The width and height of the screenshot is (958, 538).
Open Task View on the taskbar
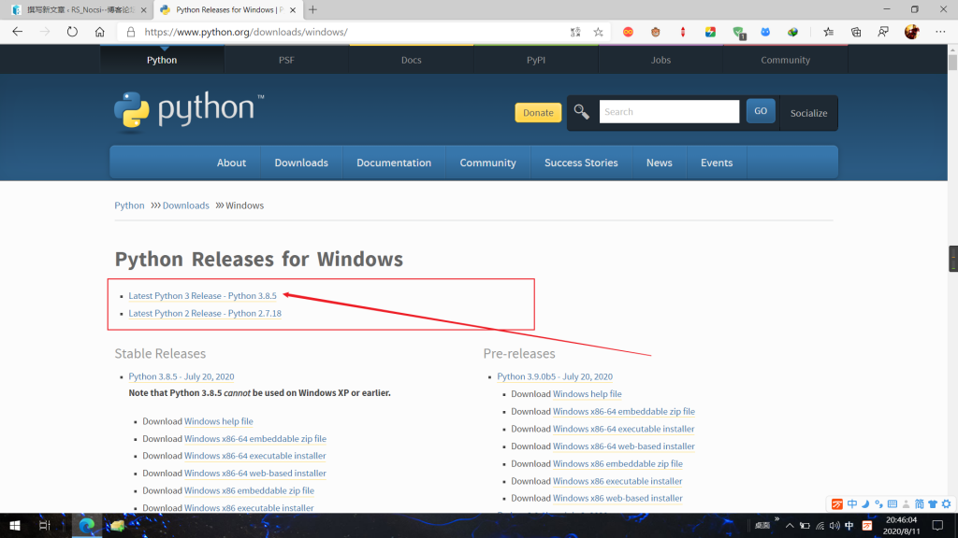pos(44,525)
